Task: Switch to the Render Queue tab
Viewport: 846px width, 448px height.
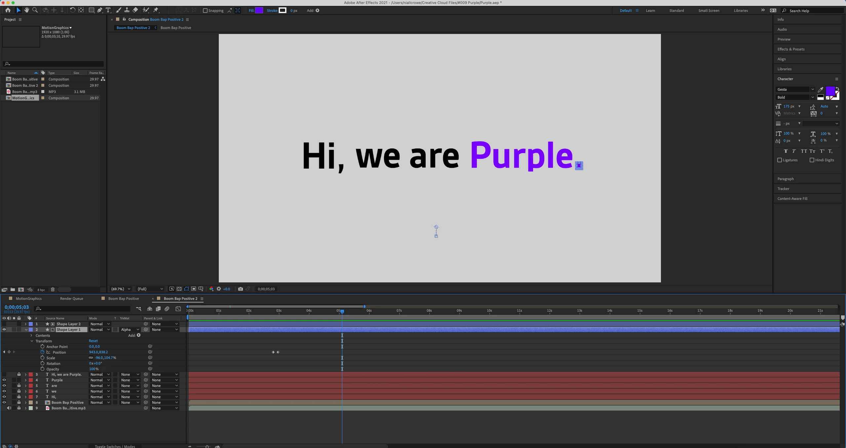Action: click(71, 299)
